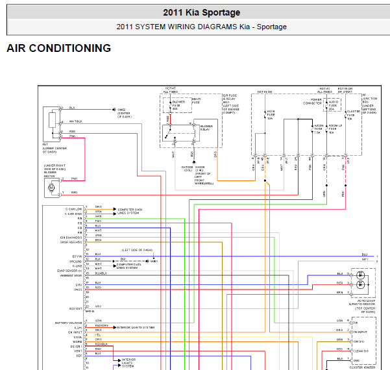Click the "K-LINE" pin label

point(77,266)
